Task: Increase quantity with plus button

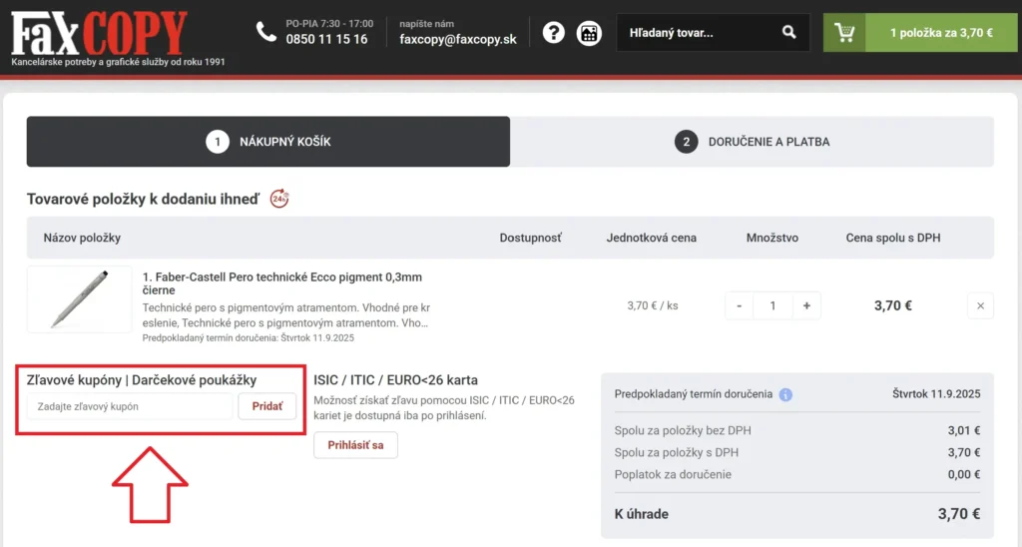Action: click(805, 306)
